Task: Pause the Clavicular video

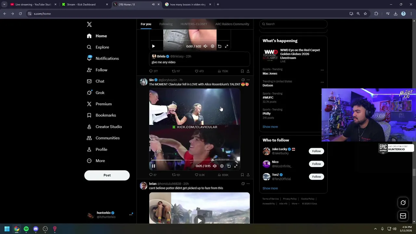Action: tap(153, 166)
